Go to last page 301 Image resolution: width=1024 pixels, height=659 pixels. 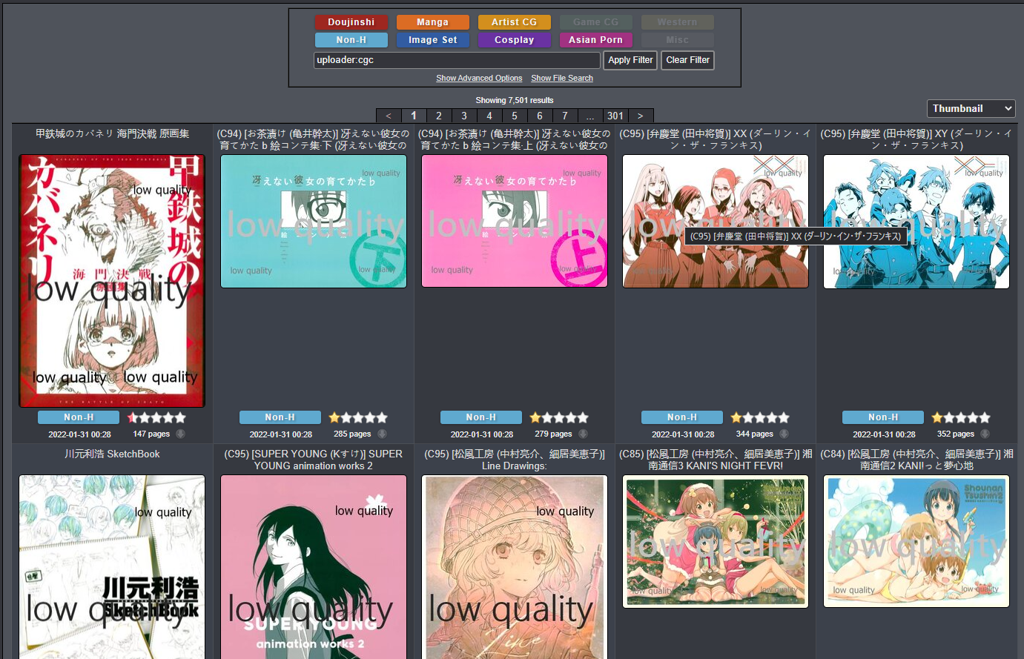point(615,116)
